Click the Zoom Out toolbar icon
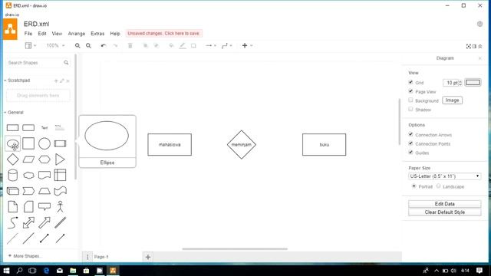The image size is (491, 276). [89, 46]
